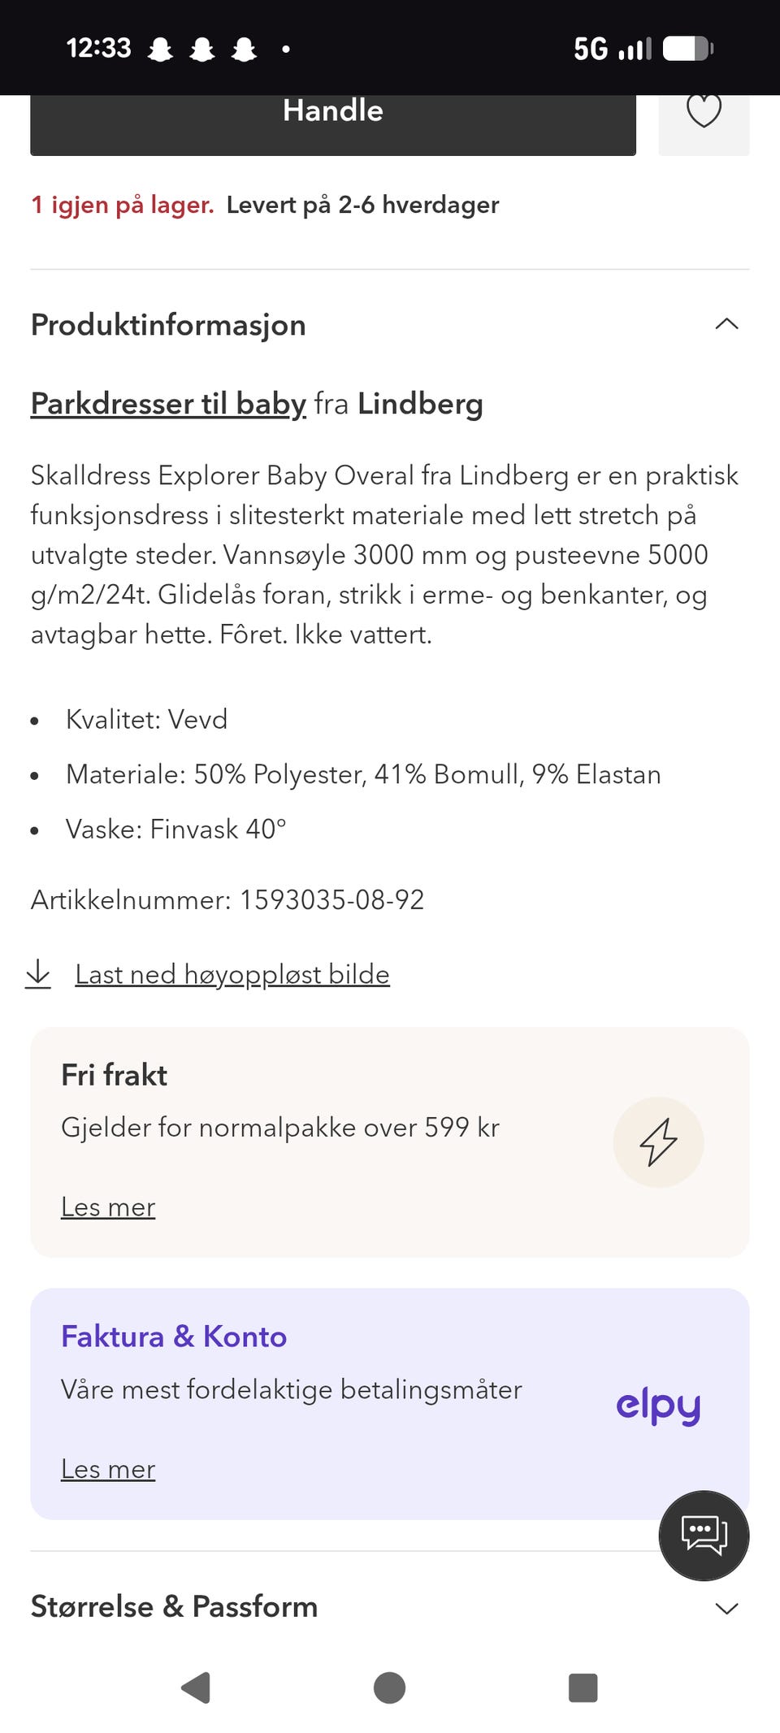780x1733 pixels.
Task: Tap the download arrow icon
Action: click(x=38, y=973)
